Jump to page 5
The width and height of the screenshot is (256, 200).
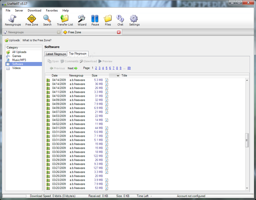[106, 68]
